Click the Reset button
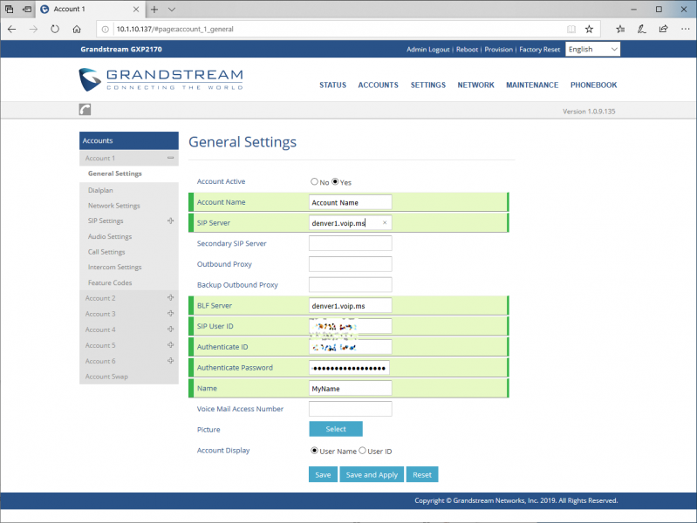 click(422, 474)
